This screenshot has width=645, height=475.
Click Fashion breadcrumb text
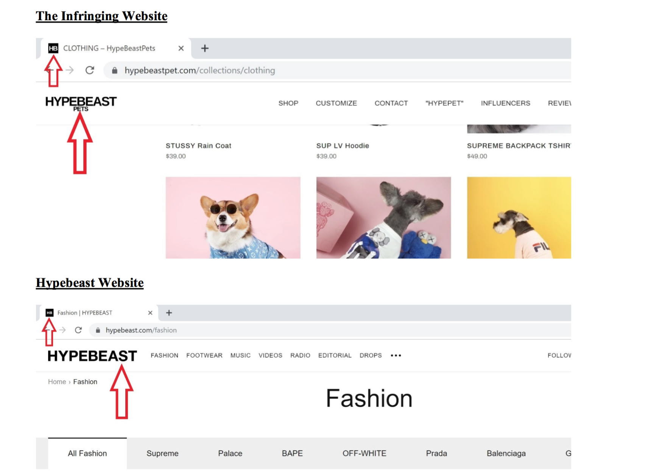[85, 382]
